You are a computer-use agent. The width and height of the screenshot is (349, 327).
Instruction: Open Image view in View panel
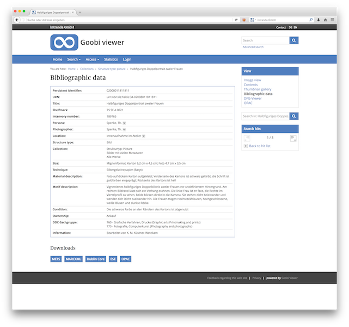[x=253, y=80]
